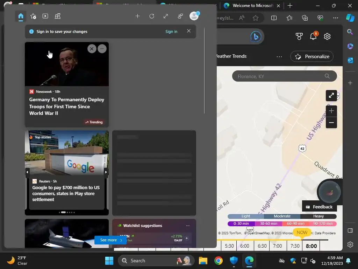
Task: Add a widget with the plus icon
Action: [137, 16]
